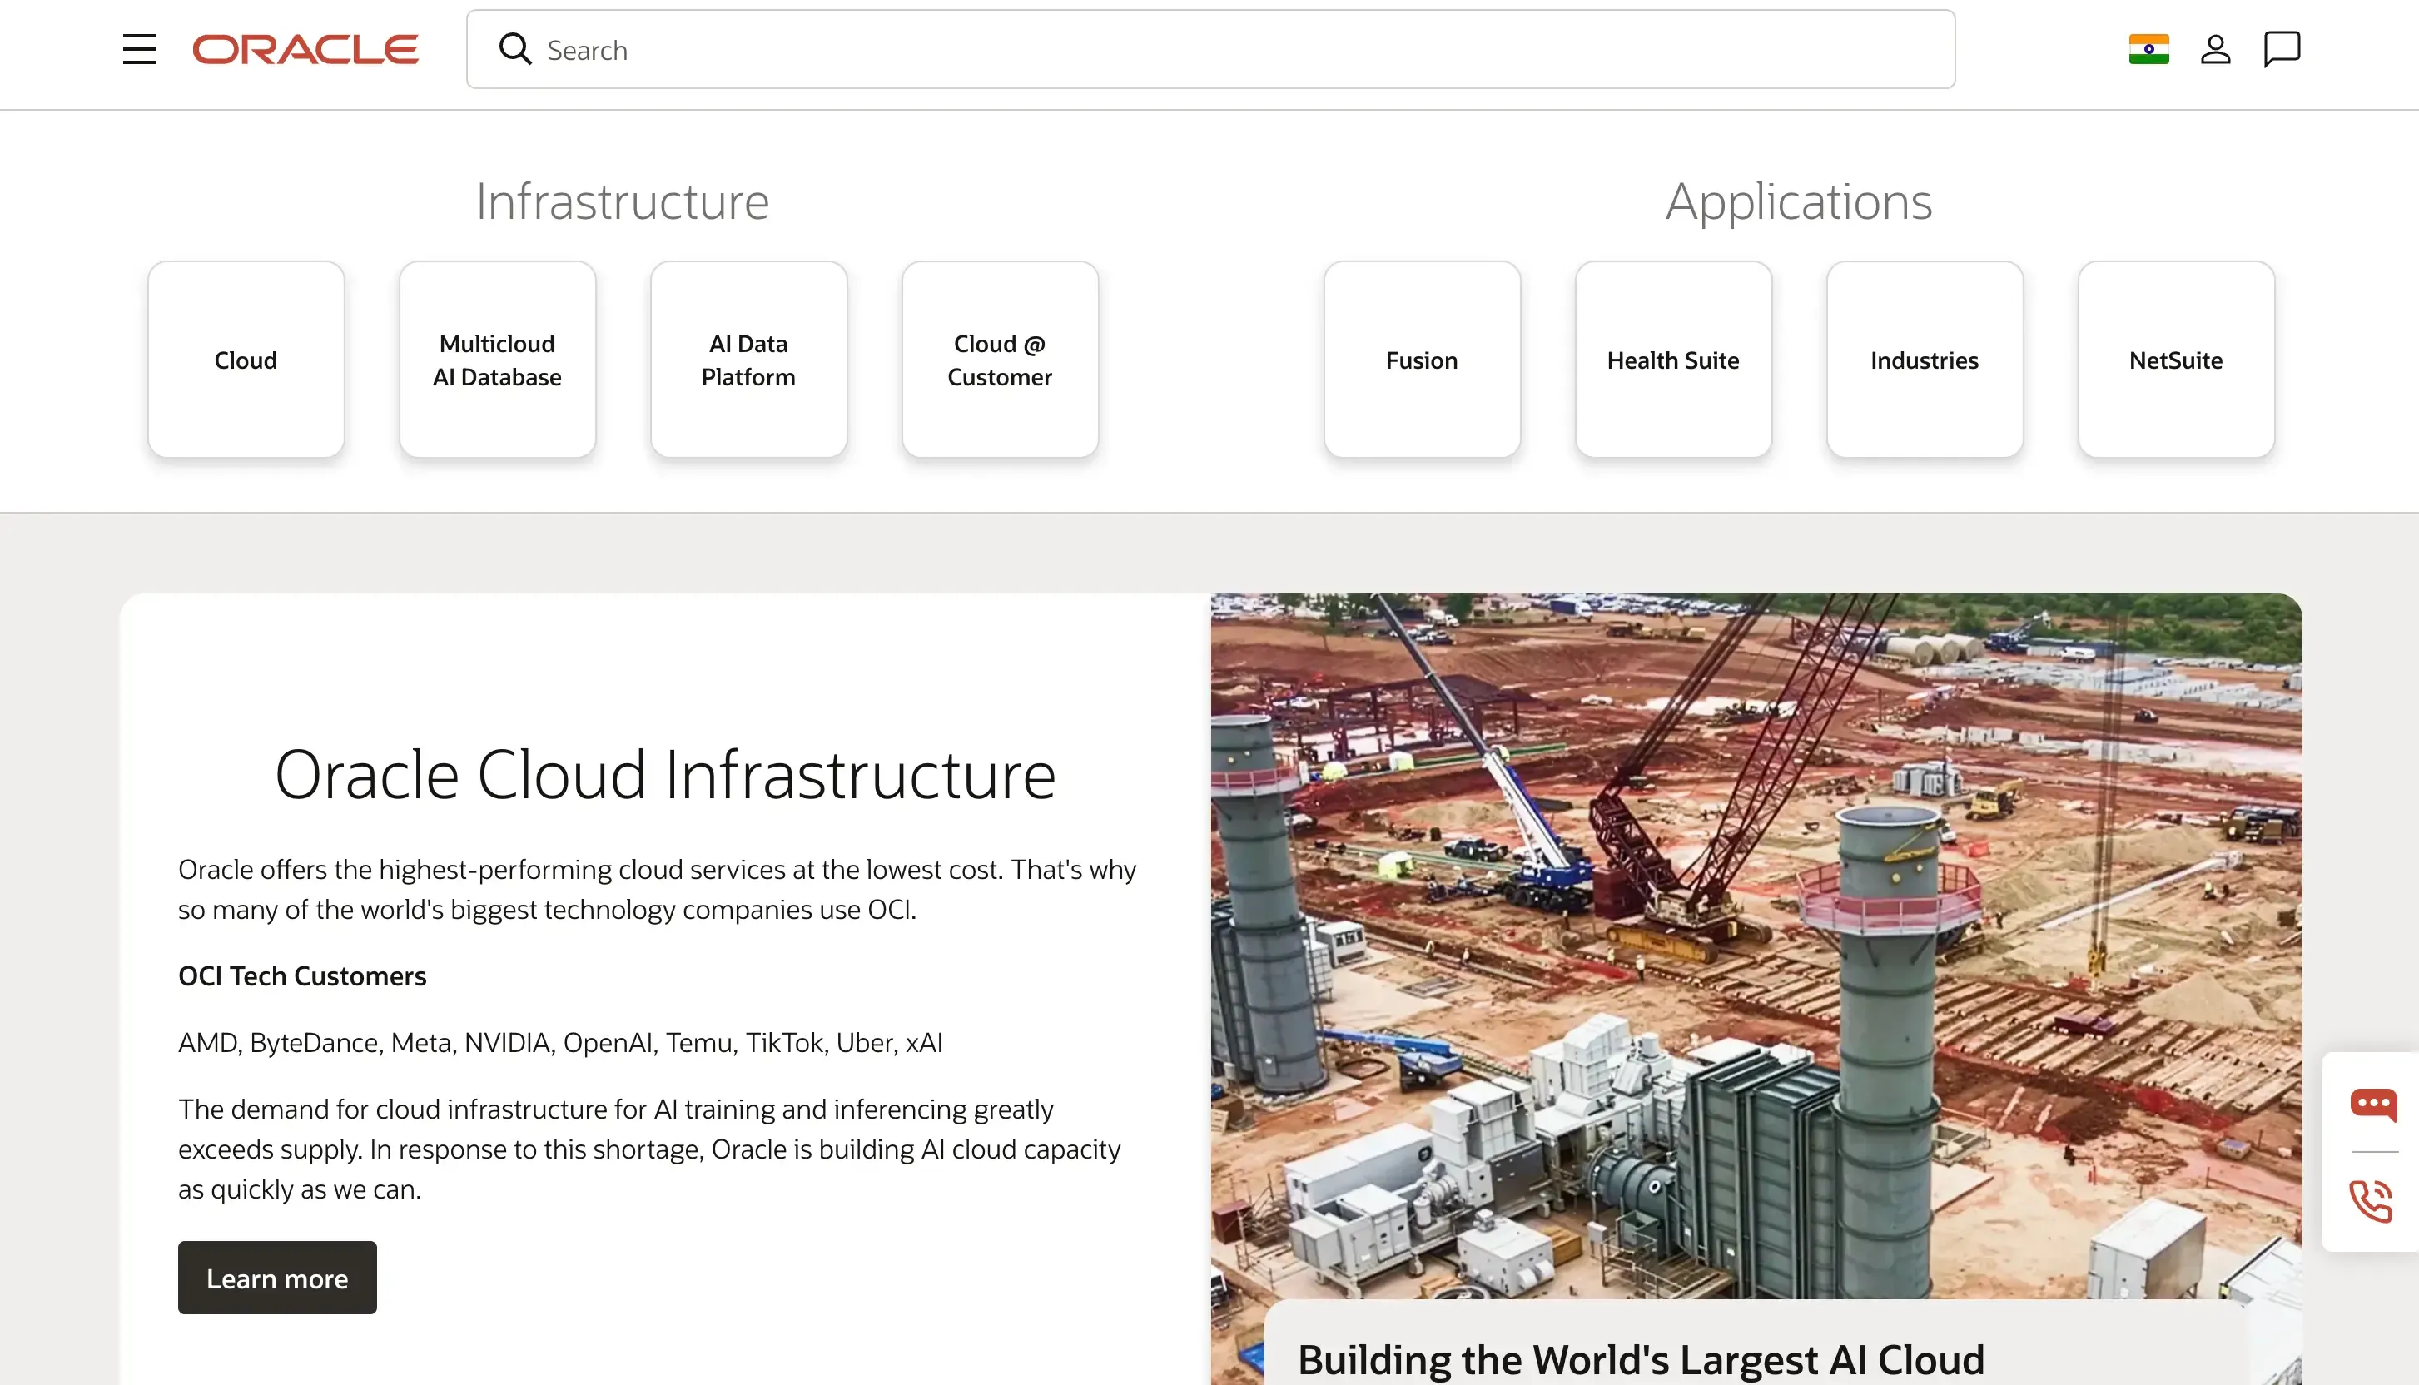Open the NetSuite card

(x=2175, y=360)
